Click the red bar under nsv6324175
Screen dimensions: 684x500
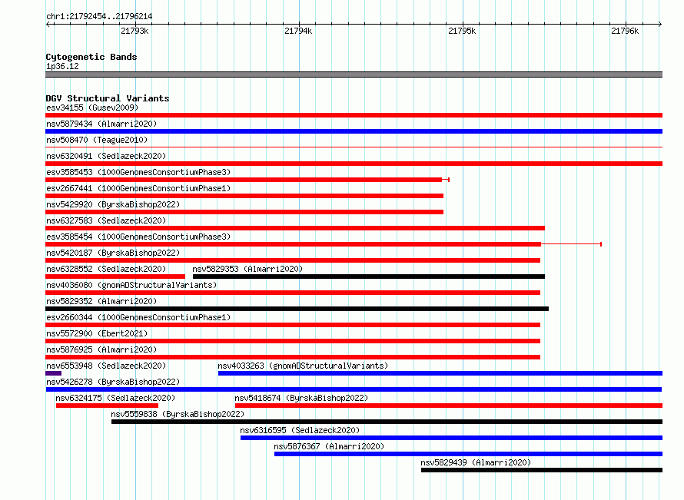point(107,406)
